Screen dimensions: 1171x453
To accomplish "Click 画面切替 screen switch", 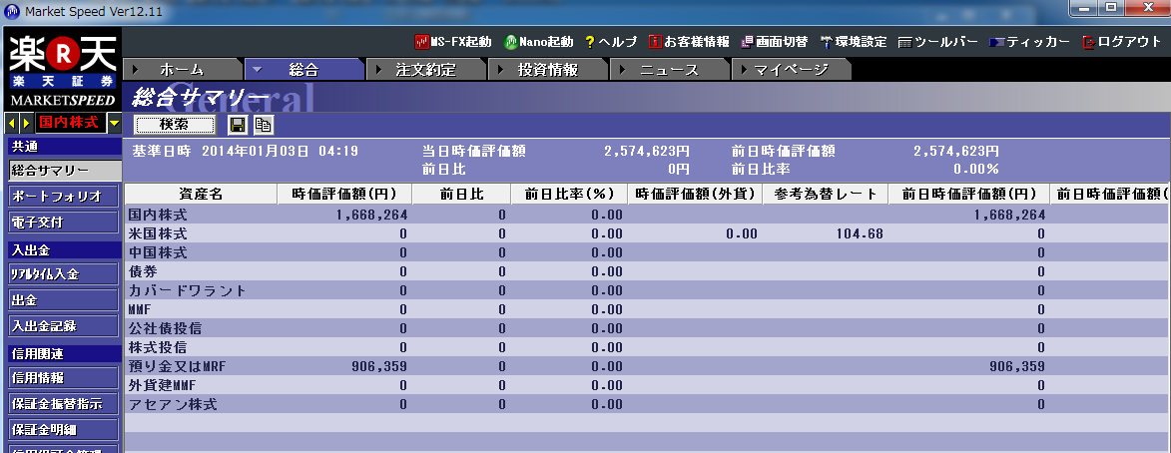I will click(x=775, y=42).
